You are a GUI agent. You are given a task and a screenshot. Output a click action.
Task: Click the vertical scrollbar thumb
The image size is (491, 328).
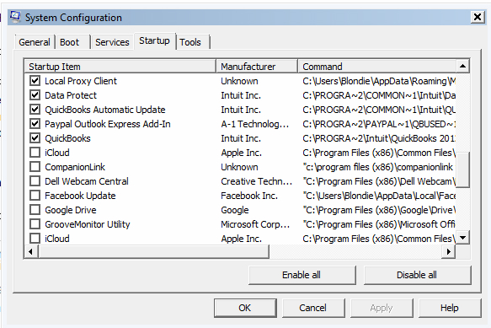pyautogui.click(x=462, y=169)
